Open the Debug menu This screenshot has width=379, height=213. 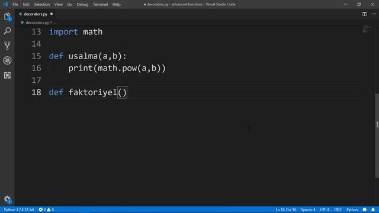(x=82, y=4)
